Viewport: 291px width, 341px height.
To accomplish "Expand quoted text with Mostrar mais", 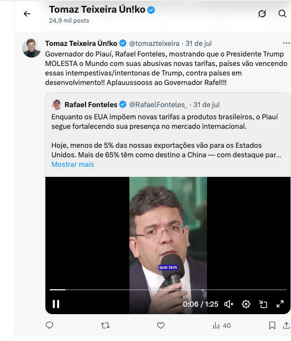I will tap(73, 164).
